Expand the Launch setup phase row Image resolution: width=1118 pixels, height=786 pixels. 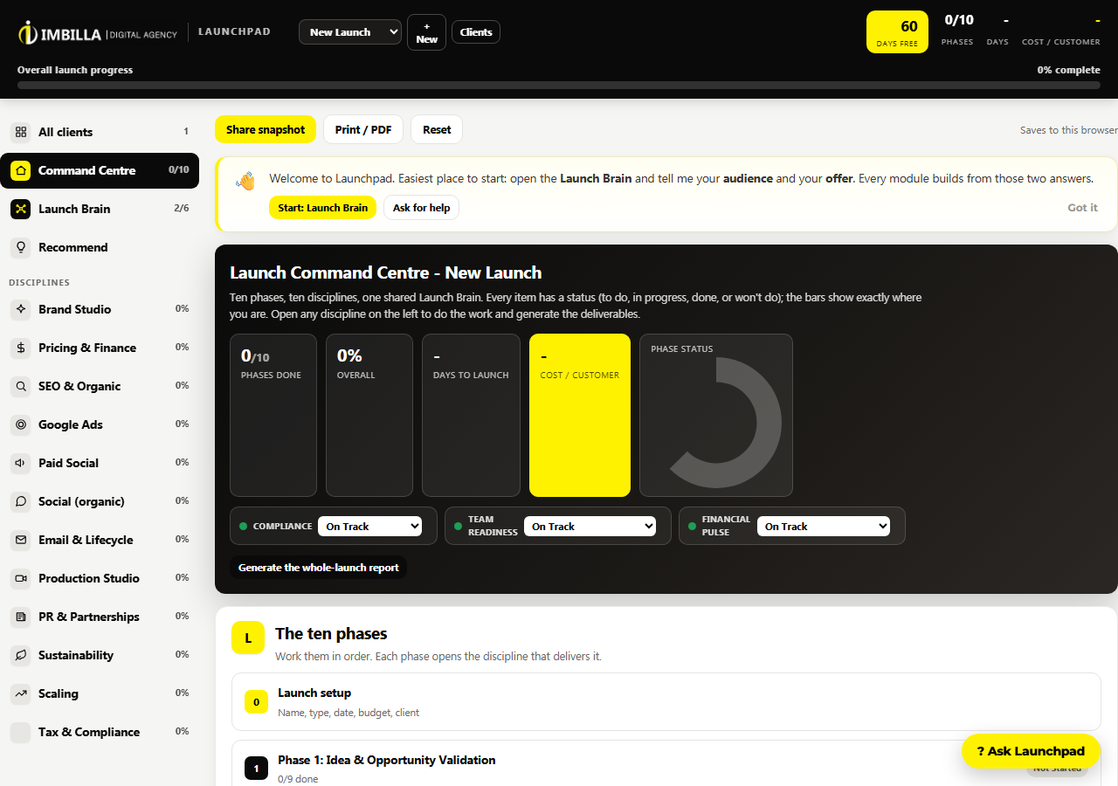point(666,701)
